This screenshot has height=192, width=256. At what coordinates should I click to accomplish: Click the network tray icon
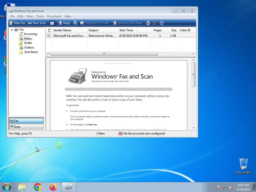(x=225, y=187)
